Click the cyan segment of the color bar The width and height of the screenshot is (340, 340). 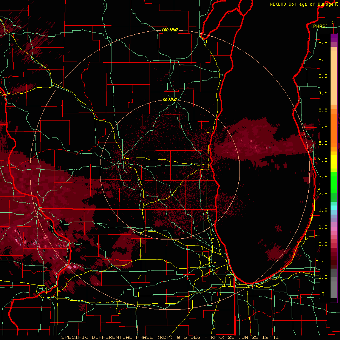(334, 208)
